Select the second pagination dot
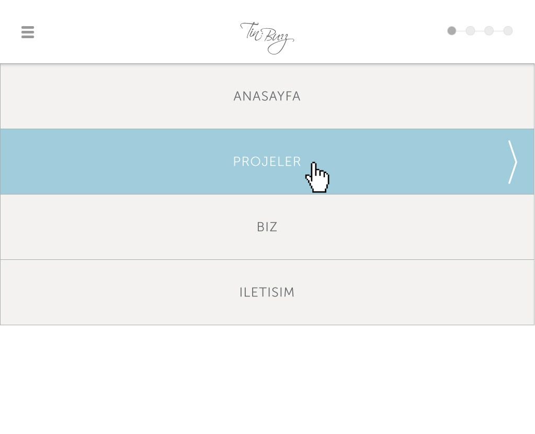The height and width of the screenshot is (434, 535). click(x=470, y=31)
